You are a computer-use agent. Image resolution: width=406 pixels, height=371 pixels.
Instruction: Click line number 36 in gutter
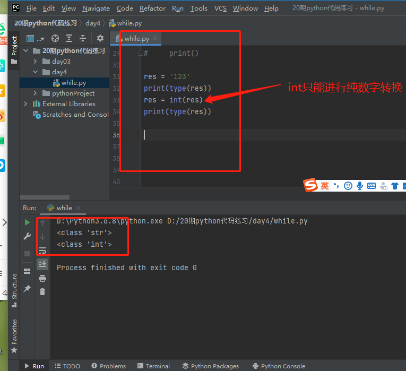[x=116, y=135]
